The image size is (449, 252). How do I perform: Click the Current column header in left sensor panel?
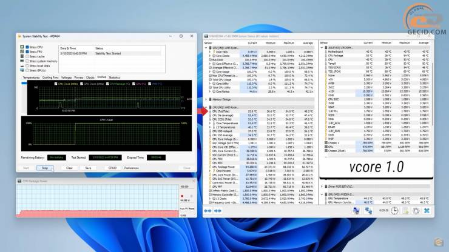(252, 43)
